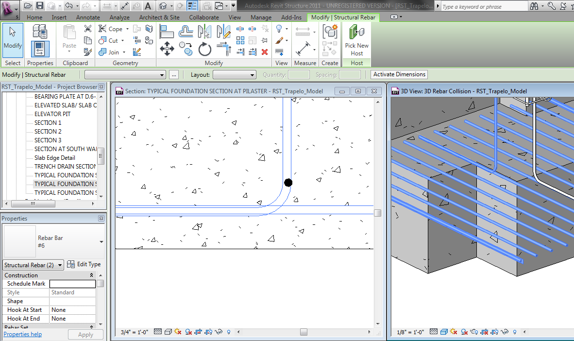Click the Edit Type button
Image resolution: width=574 pixels, height=341 pixels.
coord(84,264)
